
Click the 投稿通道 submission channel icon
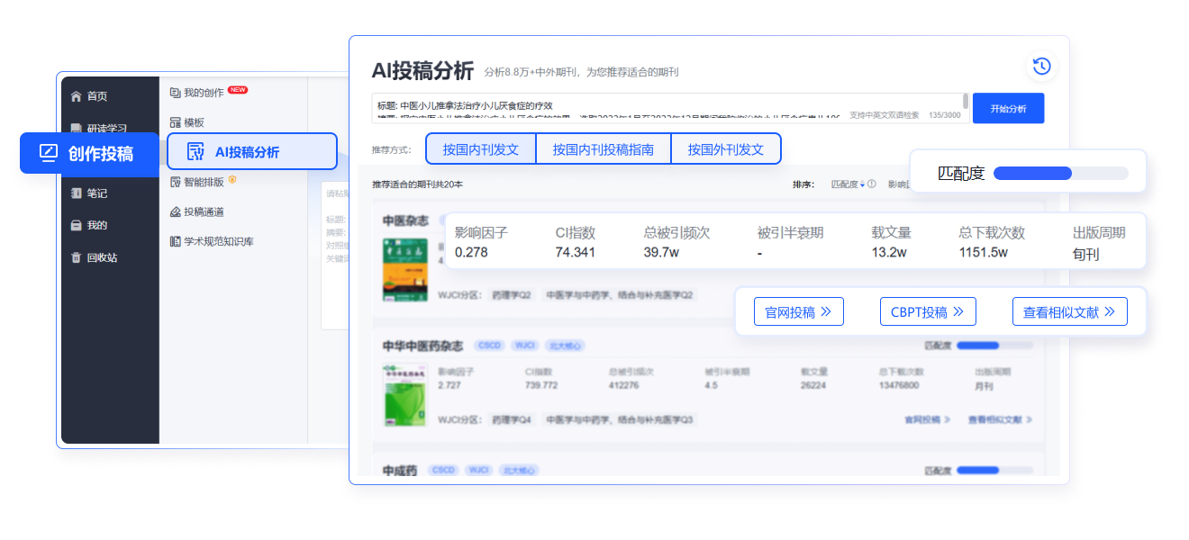(176, 212)
